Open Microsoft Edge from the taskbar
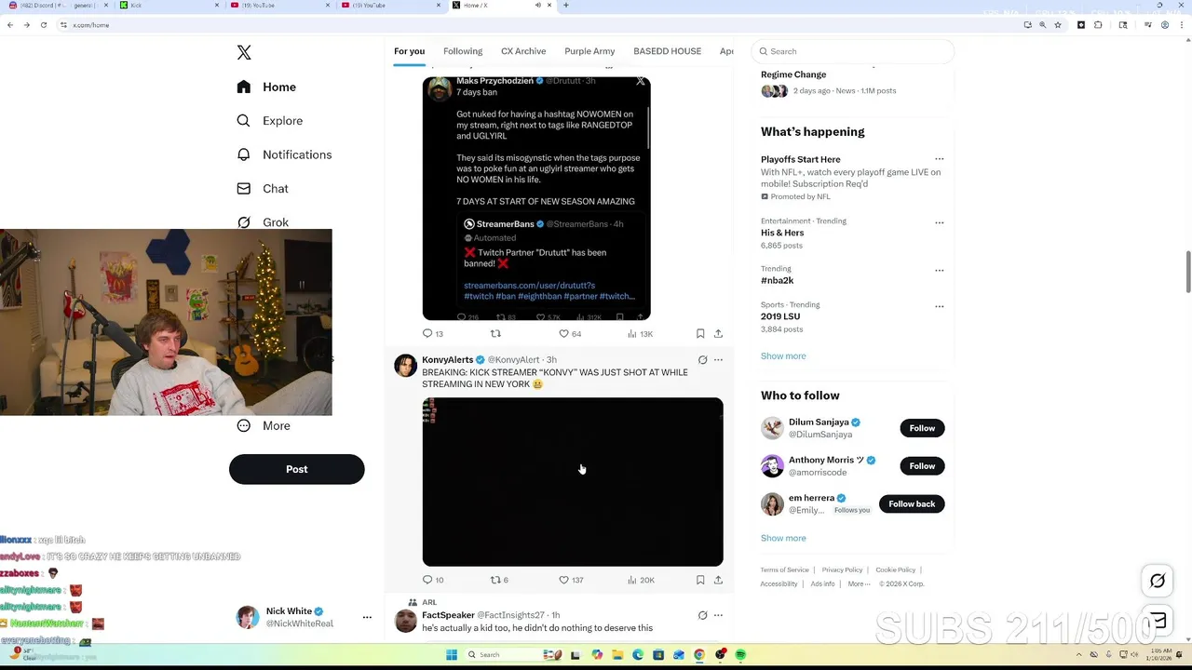 point(638,655)
